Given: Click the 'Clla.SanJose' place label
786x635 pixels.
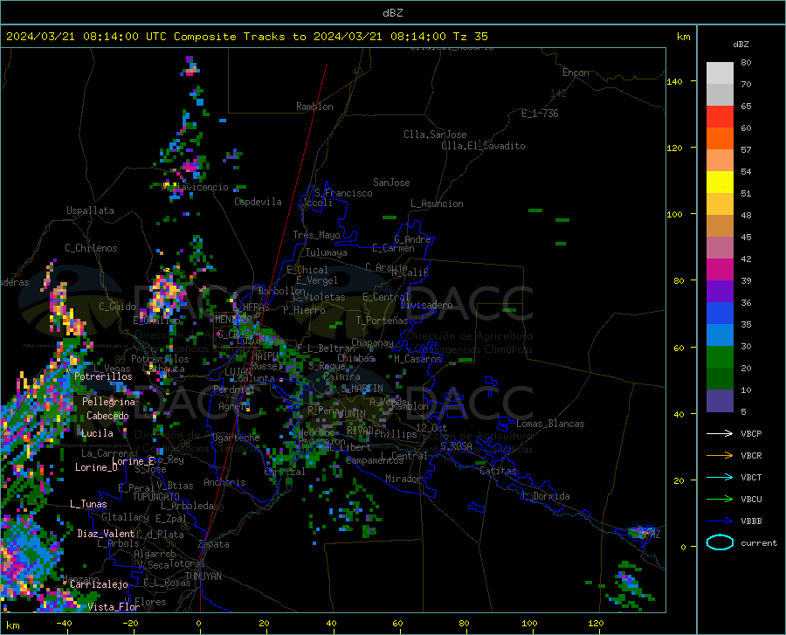Looking at the screenshot, I should point(435,135).
